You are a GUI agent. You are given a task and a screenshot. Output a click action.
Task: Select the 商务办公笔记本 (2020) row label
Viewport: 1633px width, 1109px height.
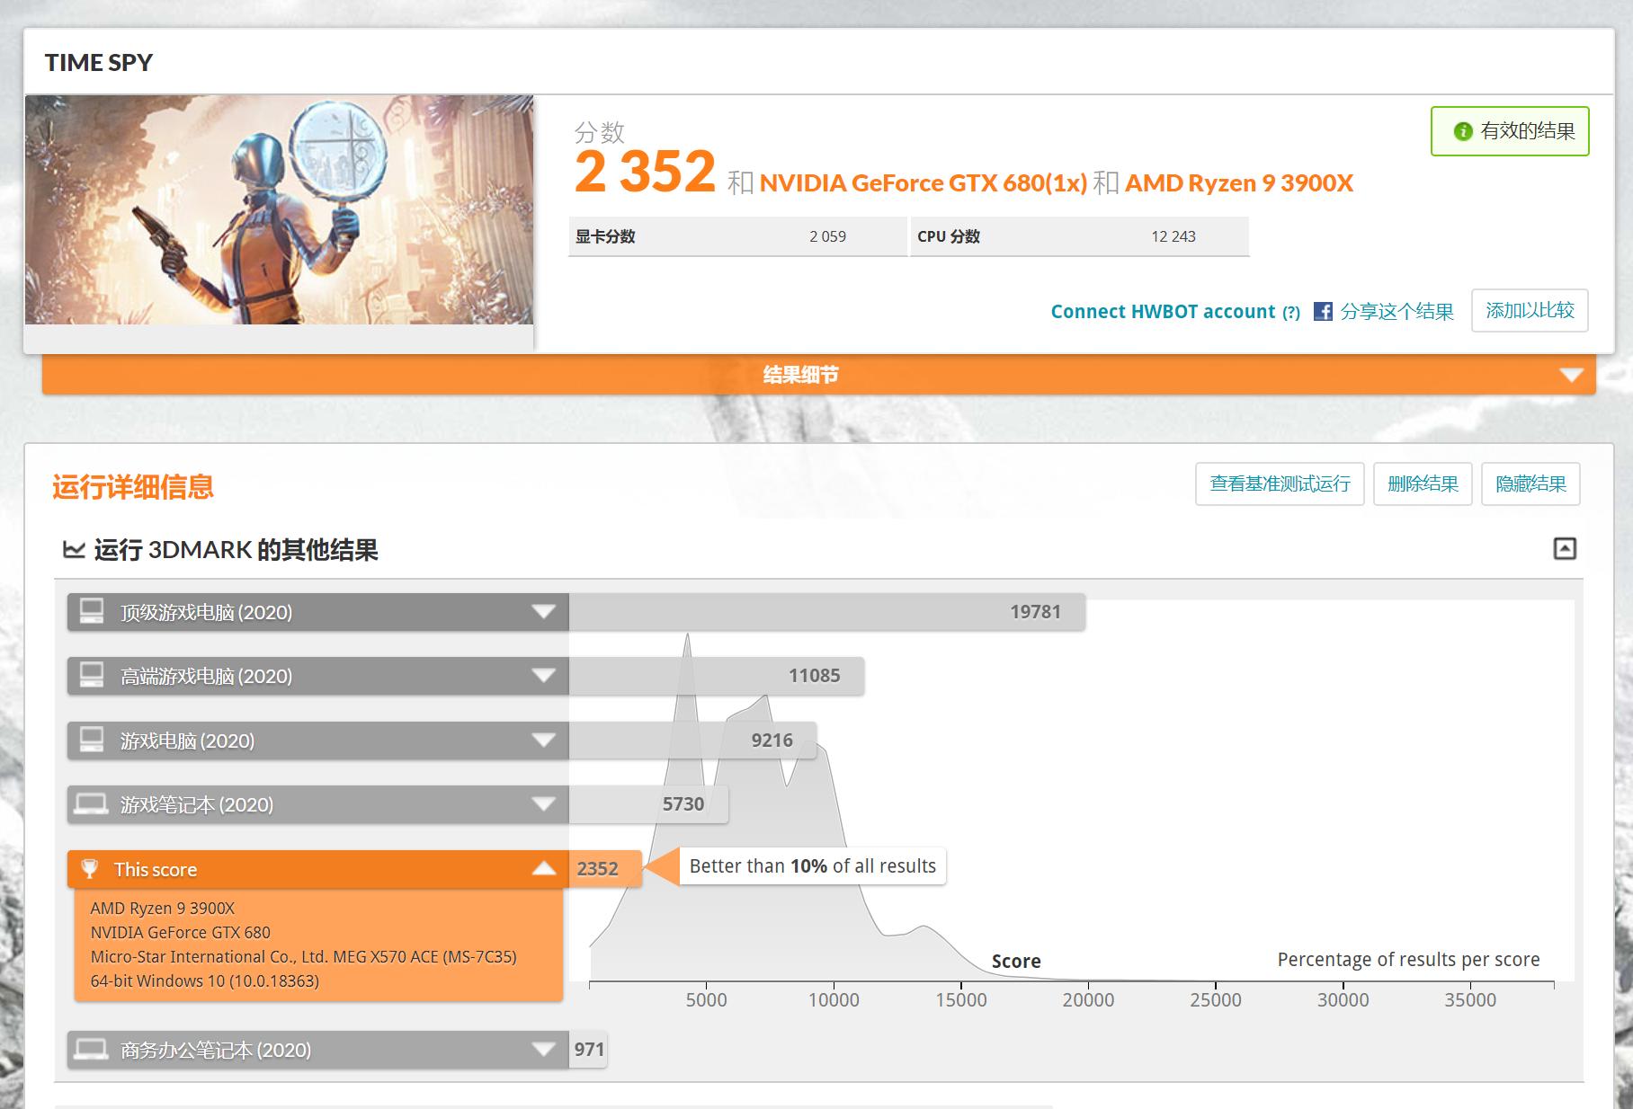(x=216, y=1050)
